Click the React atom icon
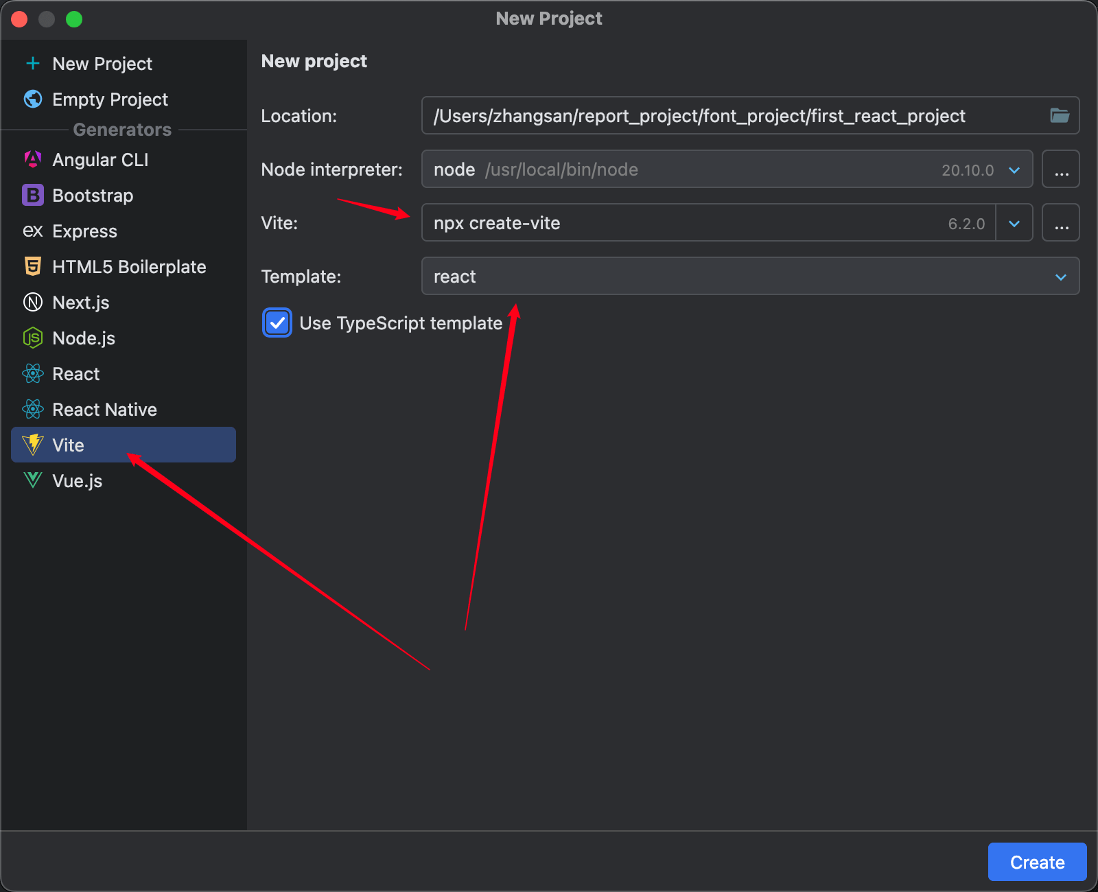Image resolution: width=1098 pixels, height=892 pixels. (x=33, y=374)
